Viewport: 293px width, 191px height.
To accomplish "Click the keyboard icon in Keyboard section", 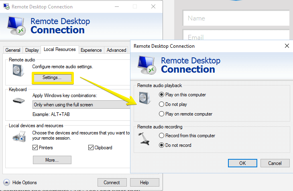I will [19, 101].
